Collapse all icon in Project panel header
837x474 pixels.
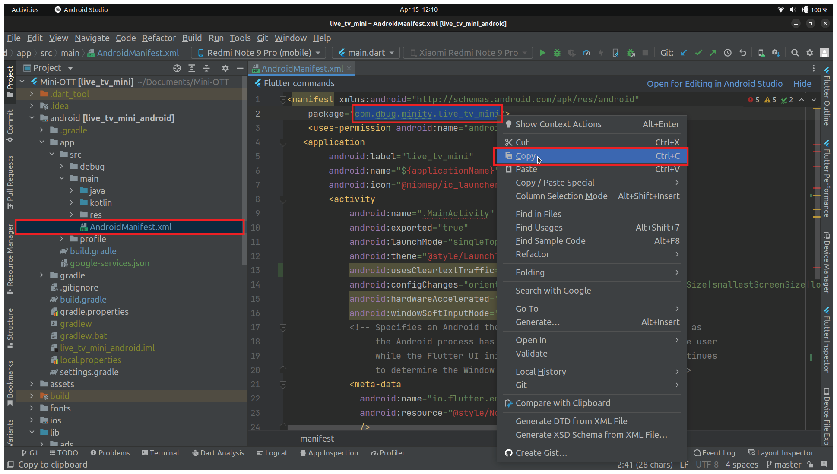(x=206, y=68)
